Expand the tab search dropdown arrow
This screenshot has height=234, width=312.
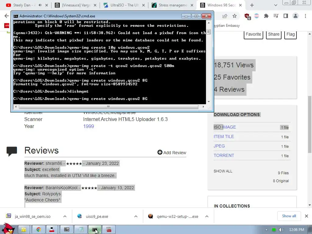[x=275, y=5]
